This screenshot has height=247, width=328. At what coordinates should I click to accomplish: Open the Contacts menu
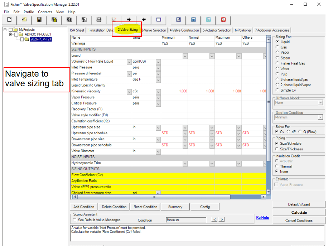45,12
